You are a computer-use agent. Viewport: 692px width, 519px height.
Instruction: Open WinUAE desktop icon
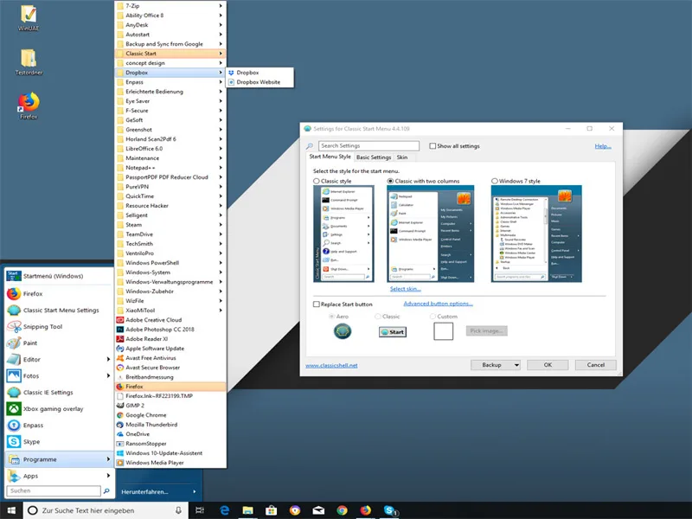point(29,18)
